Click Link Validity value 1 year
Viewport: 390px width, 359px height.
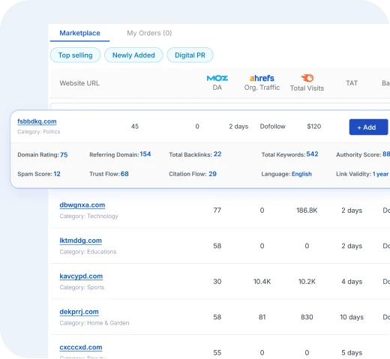(x=380, y=174)
